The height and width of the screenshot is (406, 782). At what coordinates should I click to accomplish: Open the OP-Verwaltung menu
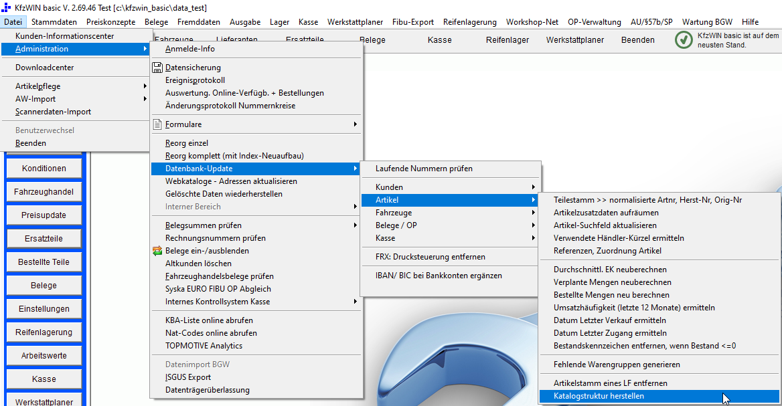pos(595,22)
